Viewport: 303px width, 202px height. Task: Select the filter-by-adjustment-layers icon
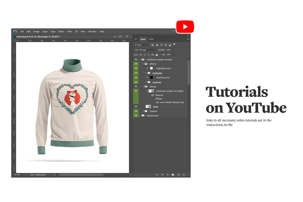(157, 45)
